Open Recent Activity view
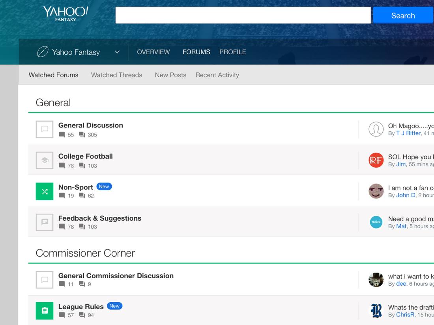 pyautogui.click(x=217, y=75)
